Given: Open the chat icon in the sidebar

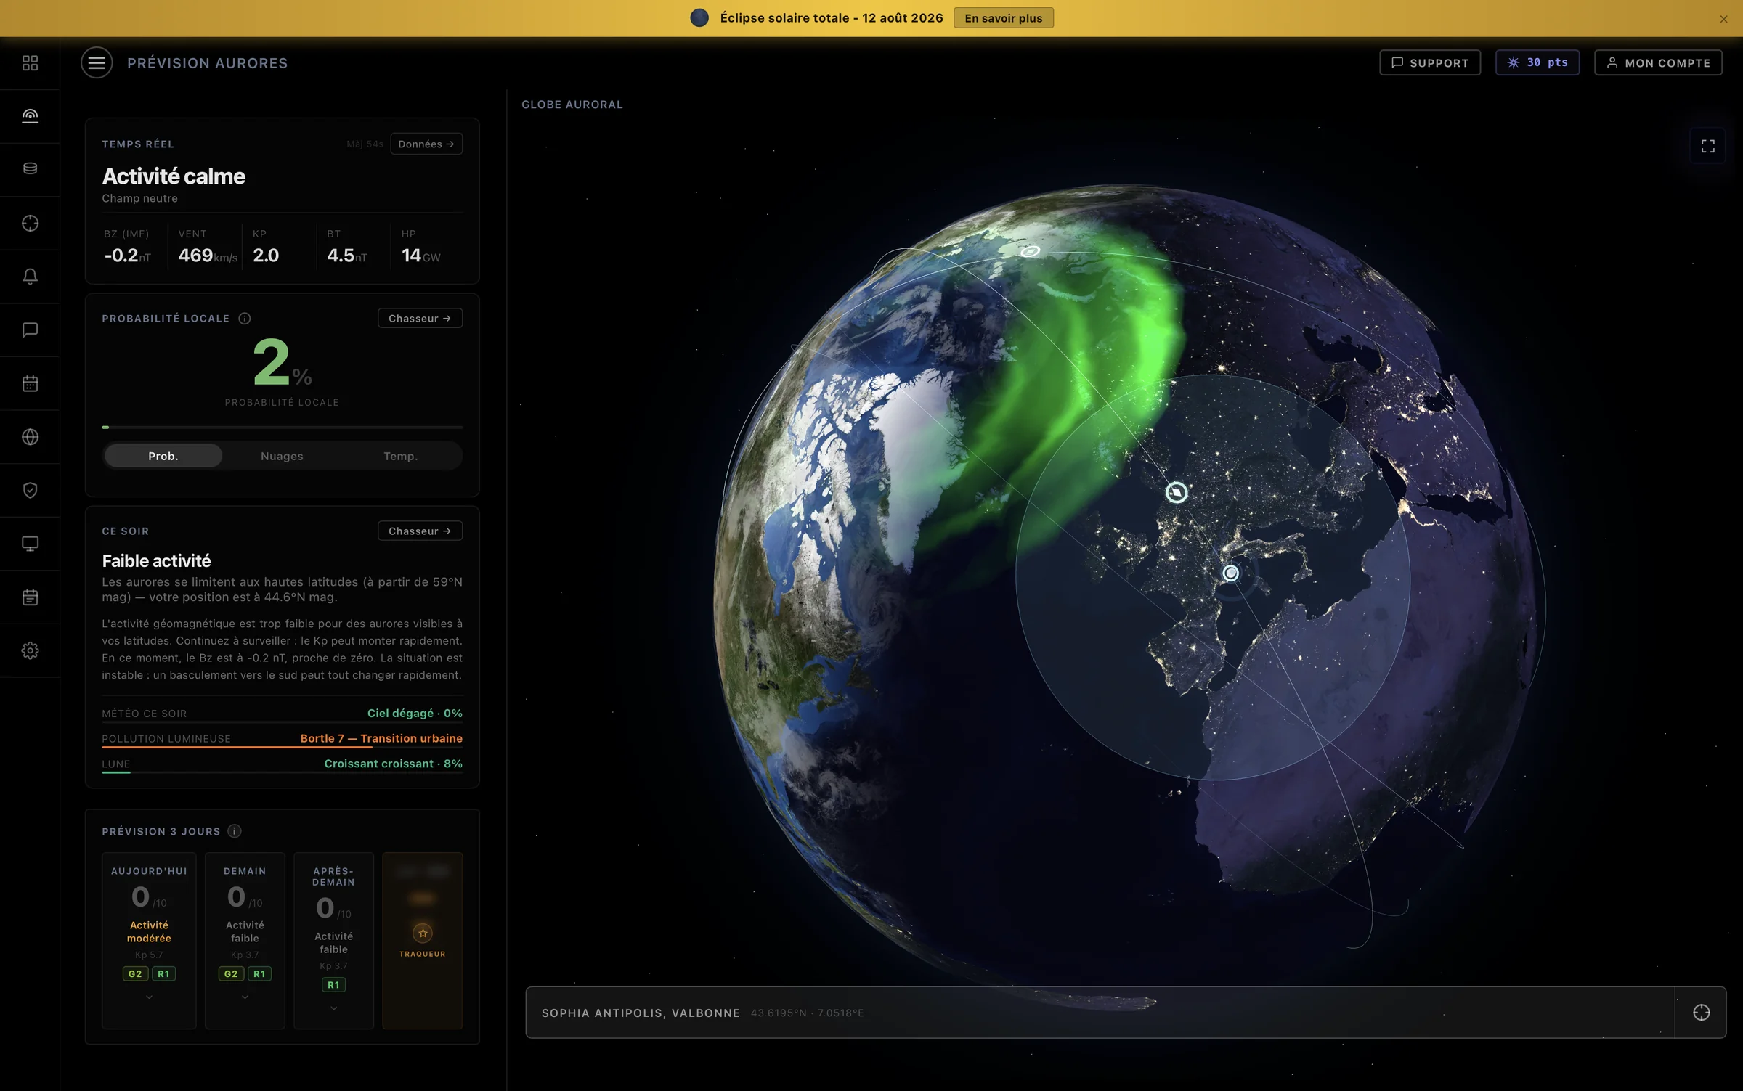Looking at the screenshot, I should click(30, 330).
